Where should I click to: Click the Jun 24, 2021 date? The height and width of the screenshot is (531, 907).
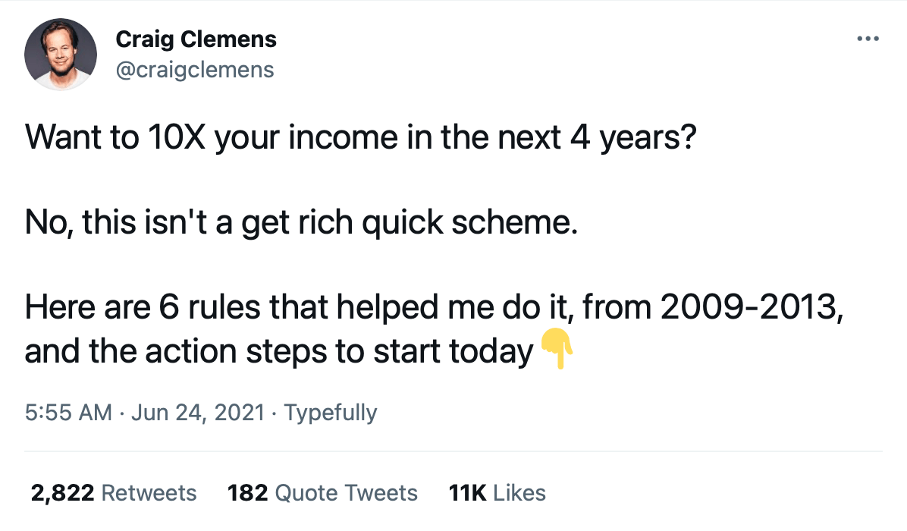(198, 413)
